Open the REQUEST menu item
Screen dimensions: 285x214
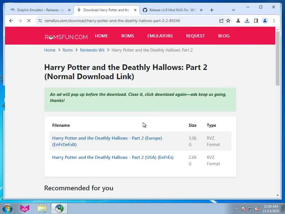(195, 36)
